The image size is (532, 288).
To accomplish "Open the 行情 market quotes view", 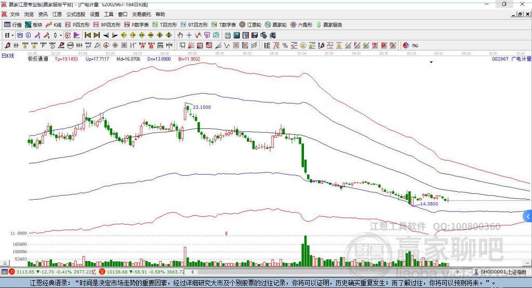I will 13,25.
